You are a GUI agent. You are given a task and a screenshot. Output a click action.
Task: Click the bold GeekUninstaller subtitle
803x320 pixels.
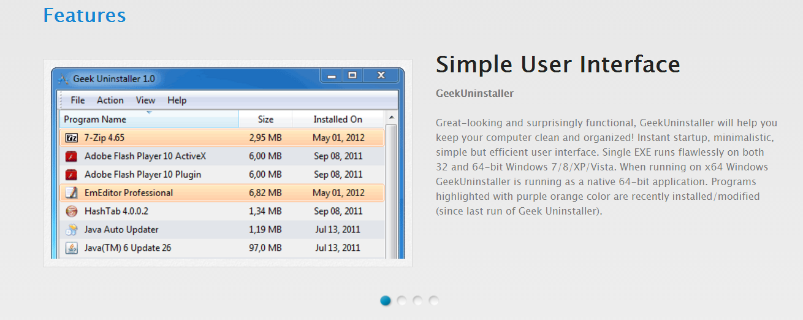pos(474,94)
